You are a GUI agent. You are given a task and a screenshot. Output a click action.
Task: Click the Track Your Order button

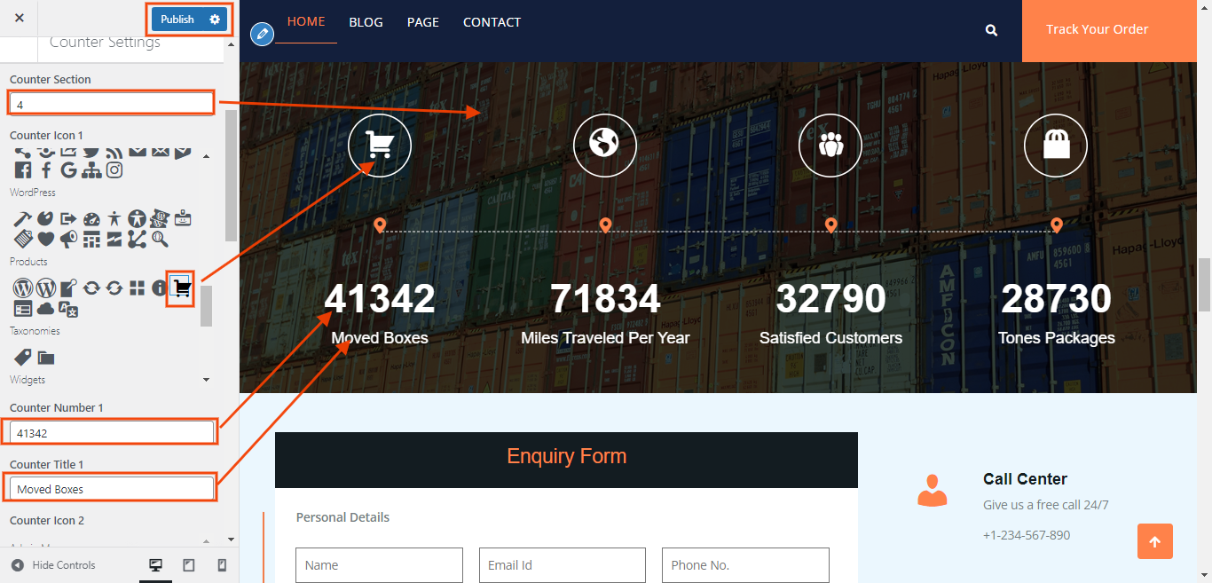tap(1097, 30)
